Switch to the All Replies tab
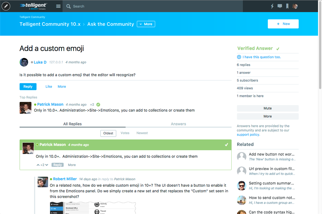Viewport: 322px width, 214px height. 72,124
